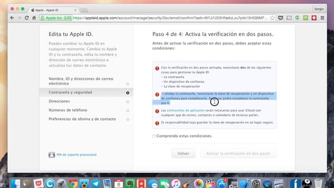Open the contraseñas de aplicación link
Screen dimensions: 334x188
pyautogui.click(x=186, y=110)
